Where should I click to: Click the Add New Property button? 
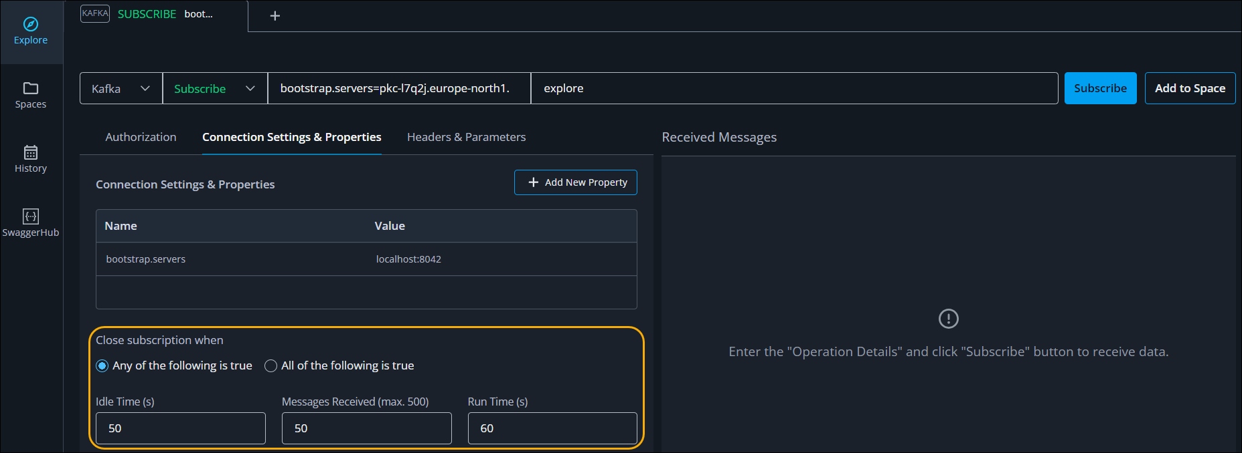click(576, 182)
